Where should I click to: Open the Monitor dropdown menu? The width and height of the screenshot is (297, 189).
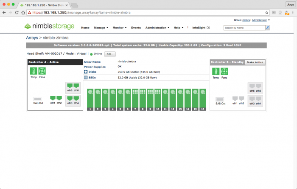120,28
